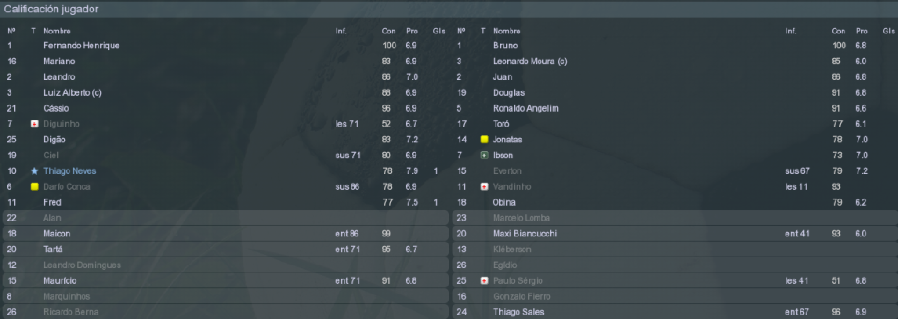Click Inf. column header in left table
The image size is (898, 319).
click(x=341, y=31)
